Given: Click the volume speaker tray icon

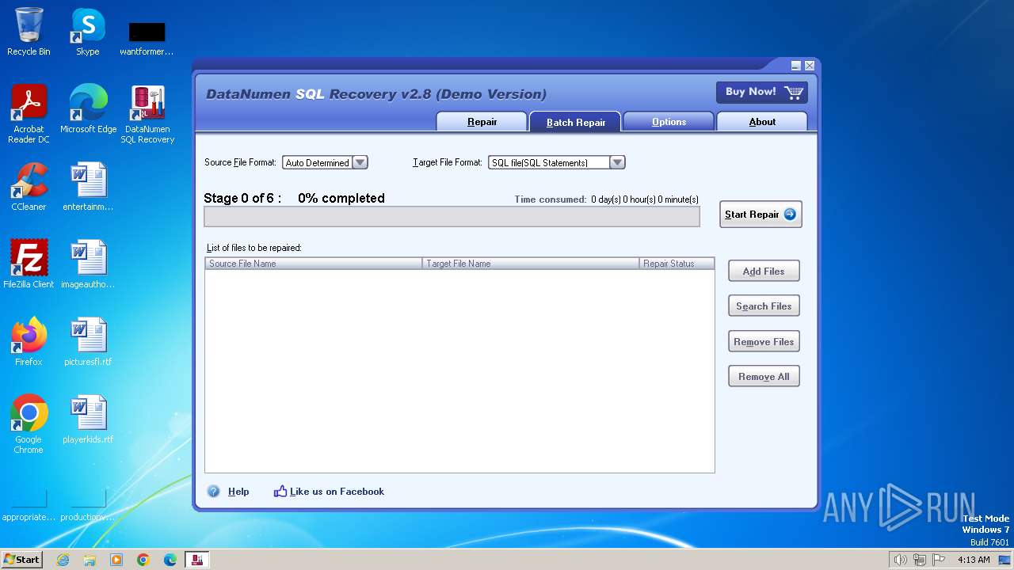Looking at the screenshot, I should click(900, 560).
